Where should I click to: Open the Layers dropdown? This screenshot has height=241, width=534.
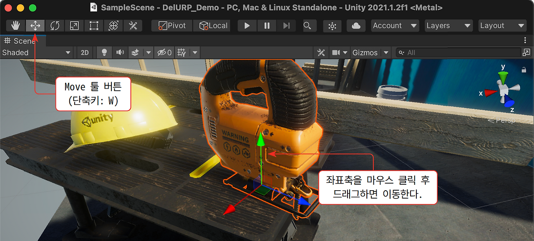449,26
